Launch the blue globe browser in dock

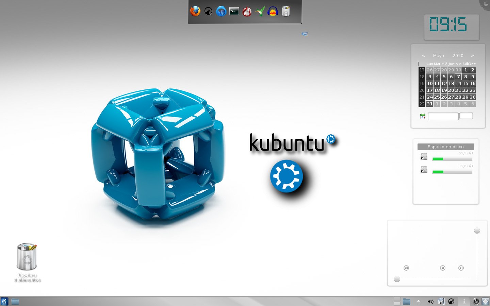(221, 11)
